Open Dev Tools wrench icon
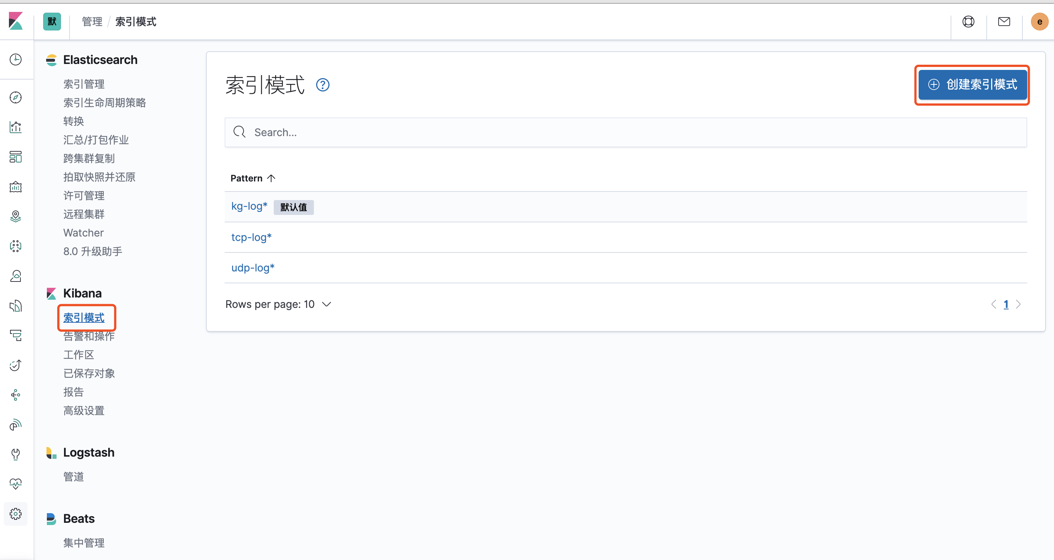This screenshot has height=560, width=1054. coord(16,454)
